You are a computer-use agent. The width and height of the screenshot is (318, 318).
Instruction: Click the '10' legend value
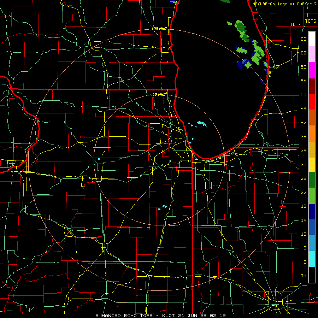tap(304, 234)
